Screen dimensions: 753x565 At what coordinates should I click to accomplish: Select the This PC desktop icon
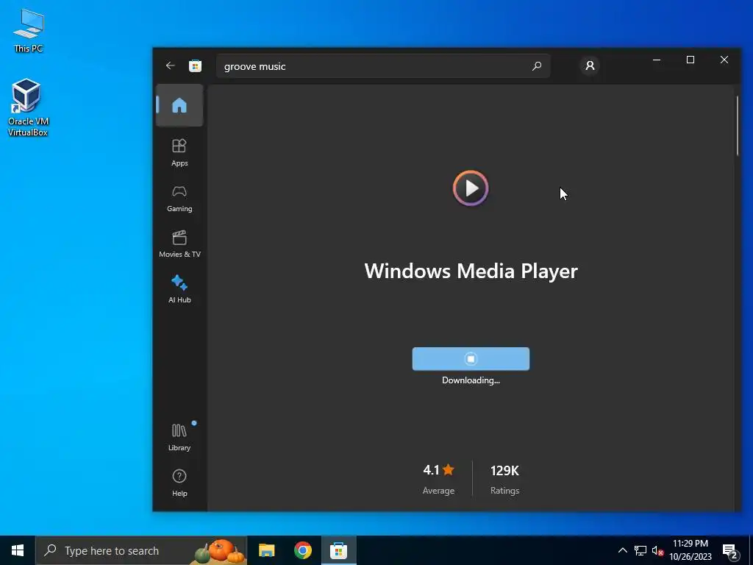29,30
